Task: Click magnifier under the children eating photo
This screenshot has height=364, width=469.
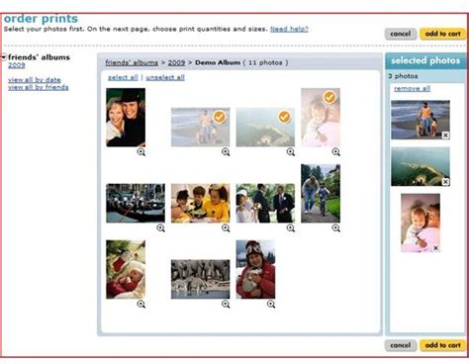Action: pos(226,227)
